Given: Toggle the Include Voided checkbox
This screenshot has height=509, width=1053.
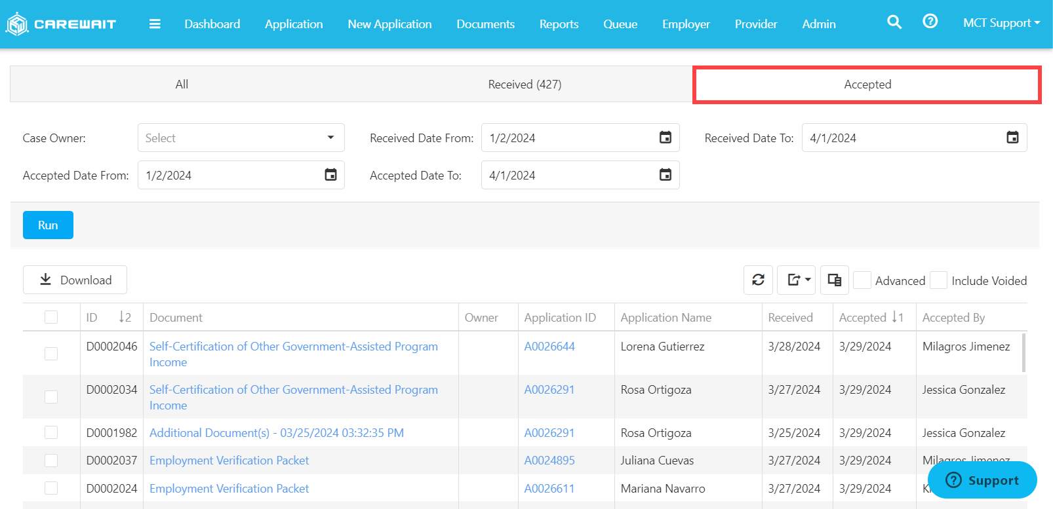Looking at the screenshot, I should point(939,280).
